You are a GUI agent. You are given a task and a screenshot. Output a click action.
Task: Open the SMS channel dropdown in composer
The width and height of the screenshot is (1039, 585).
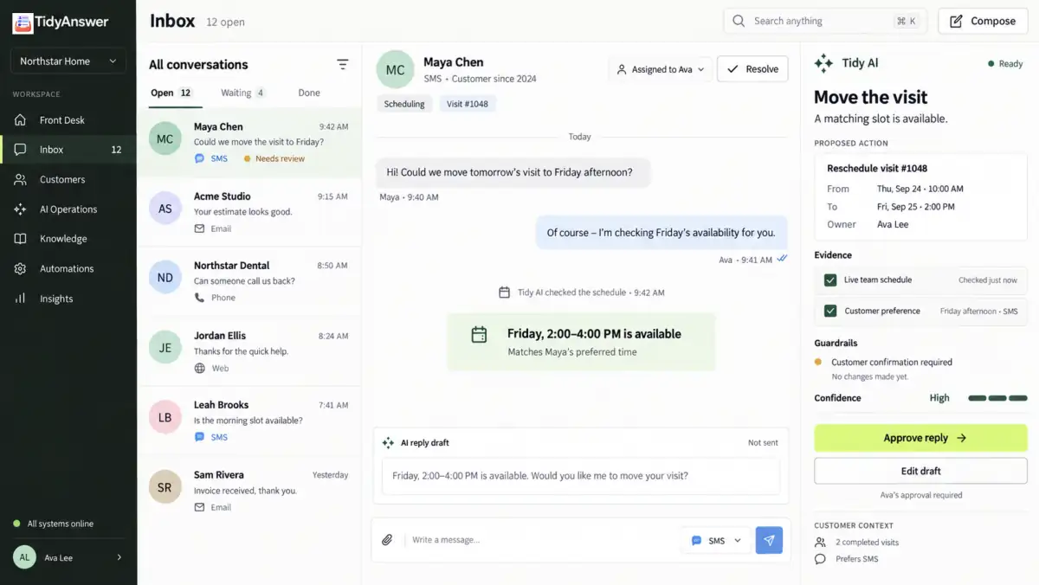(716, 540)
